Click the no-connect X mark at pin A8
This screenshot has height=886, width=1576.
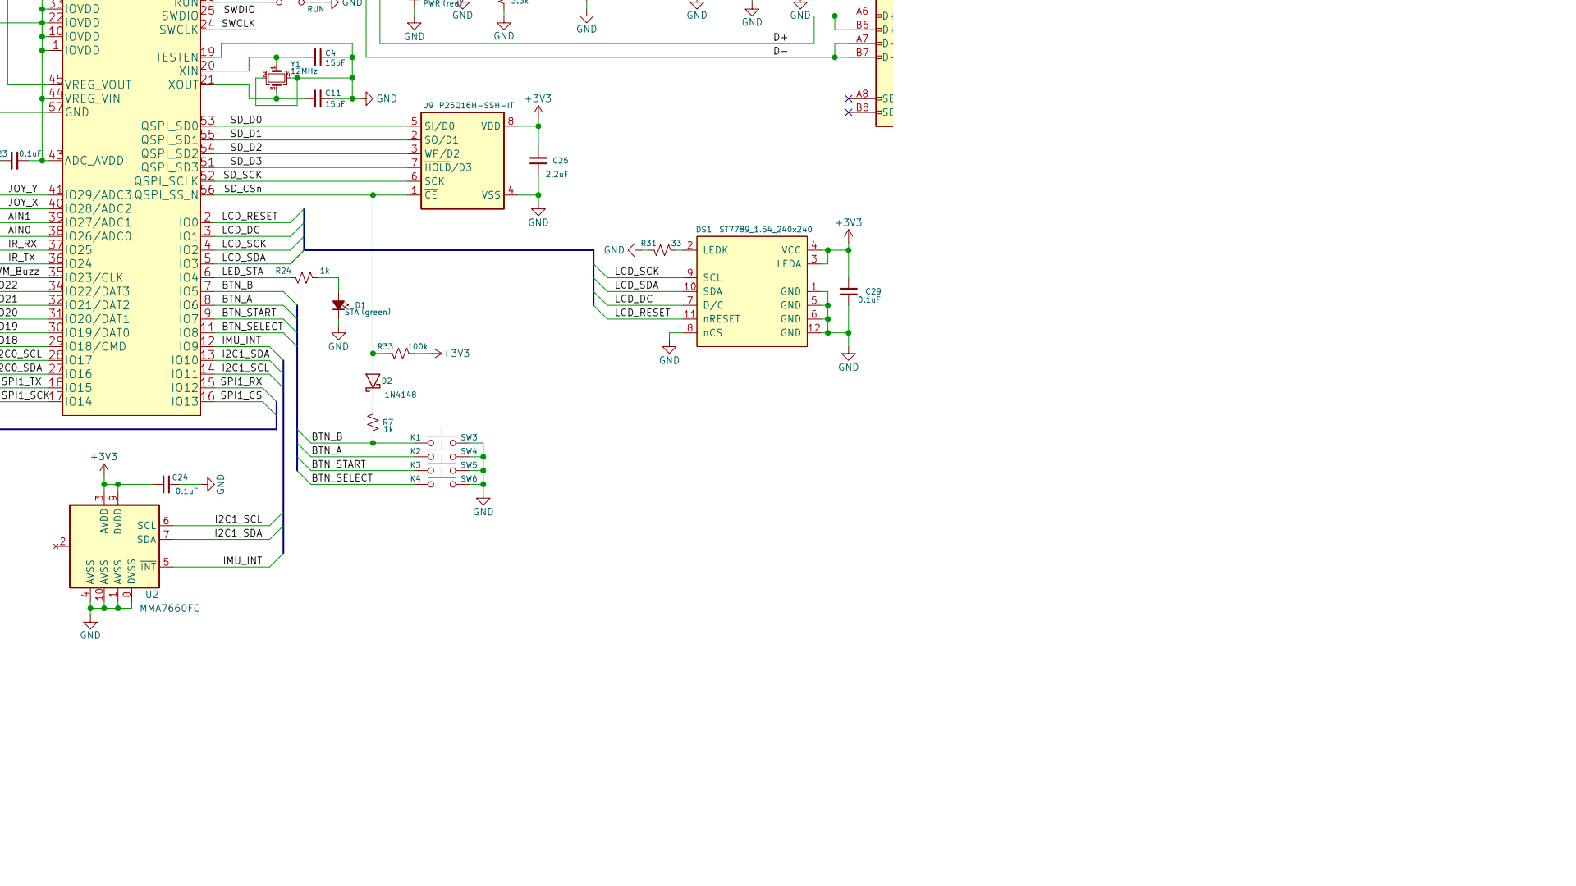pyautogui.click(x=849, y=98)
